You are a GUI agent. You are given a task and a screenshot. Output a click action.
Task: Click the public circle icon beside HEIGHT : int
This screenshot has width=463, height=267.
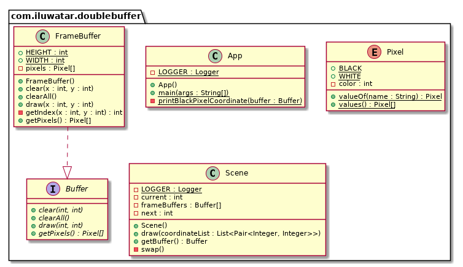20,52
